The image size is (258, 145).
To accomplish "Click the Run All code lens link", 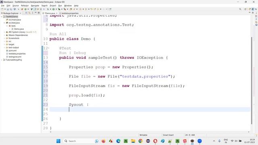I will pyautogui.click(x=58, y=34).
